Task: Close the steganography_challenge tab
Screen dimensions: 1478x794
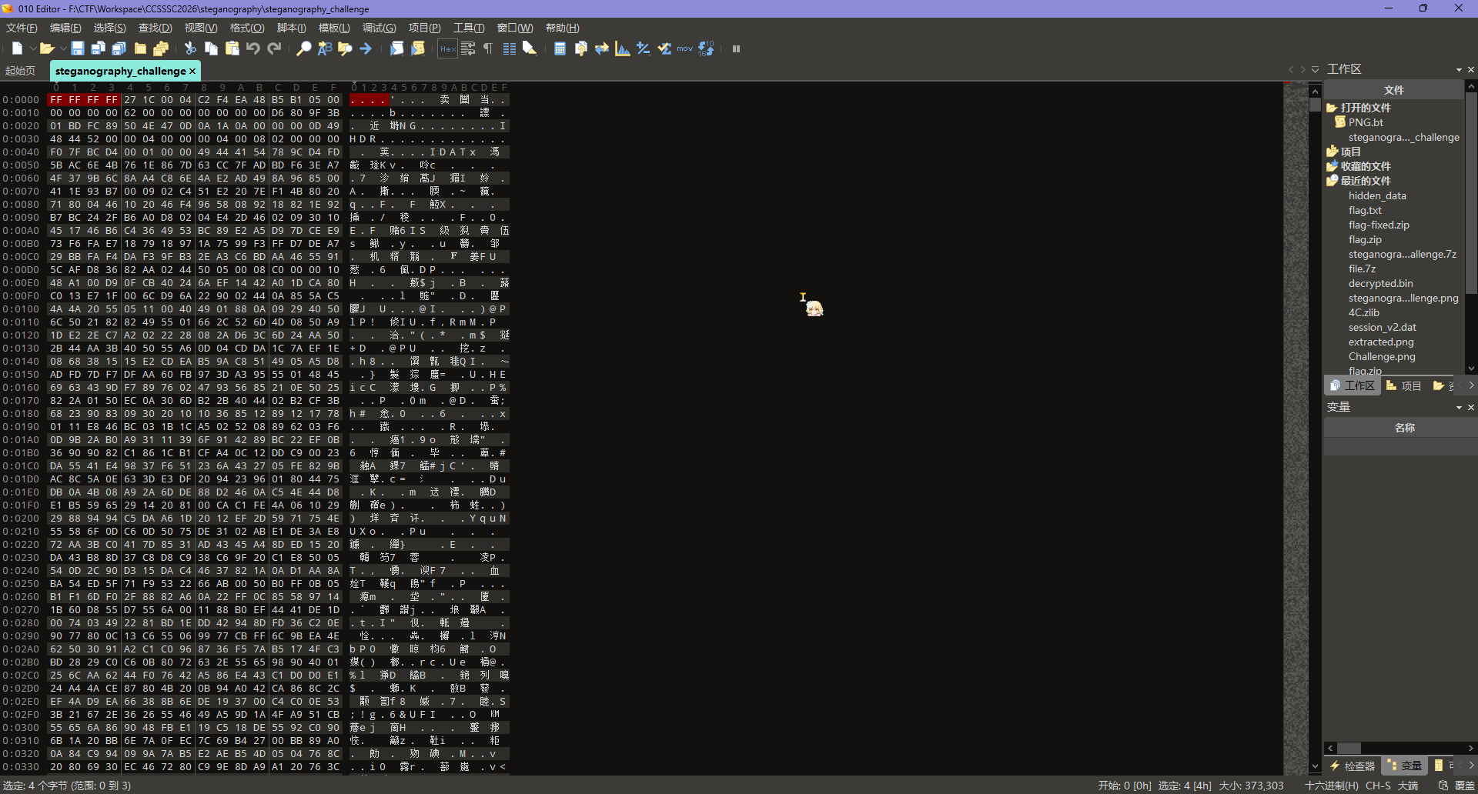Action: point(192,71)
